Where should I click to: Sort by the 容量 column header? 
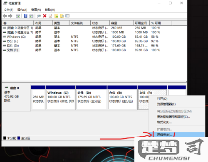tap(121, 23)
